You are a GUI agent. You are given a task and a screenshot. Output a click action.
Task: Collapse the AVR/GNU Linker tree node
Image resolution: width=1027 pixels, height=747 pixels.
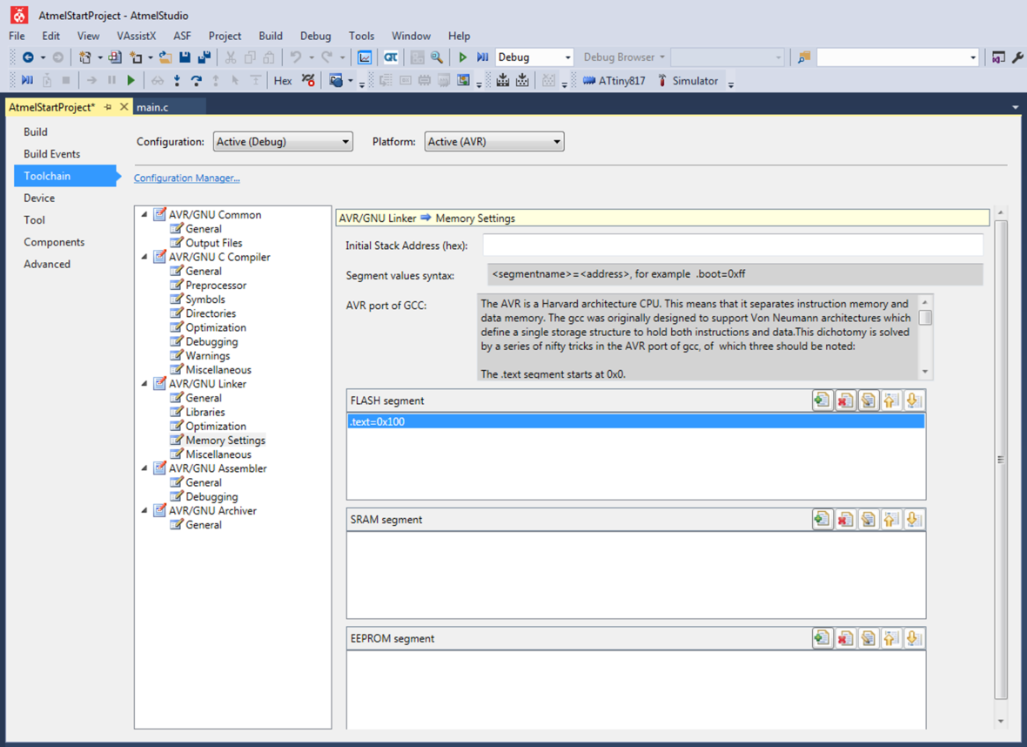144,384
